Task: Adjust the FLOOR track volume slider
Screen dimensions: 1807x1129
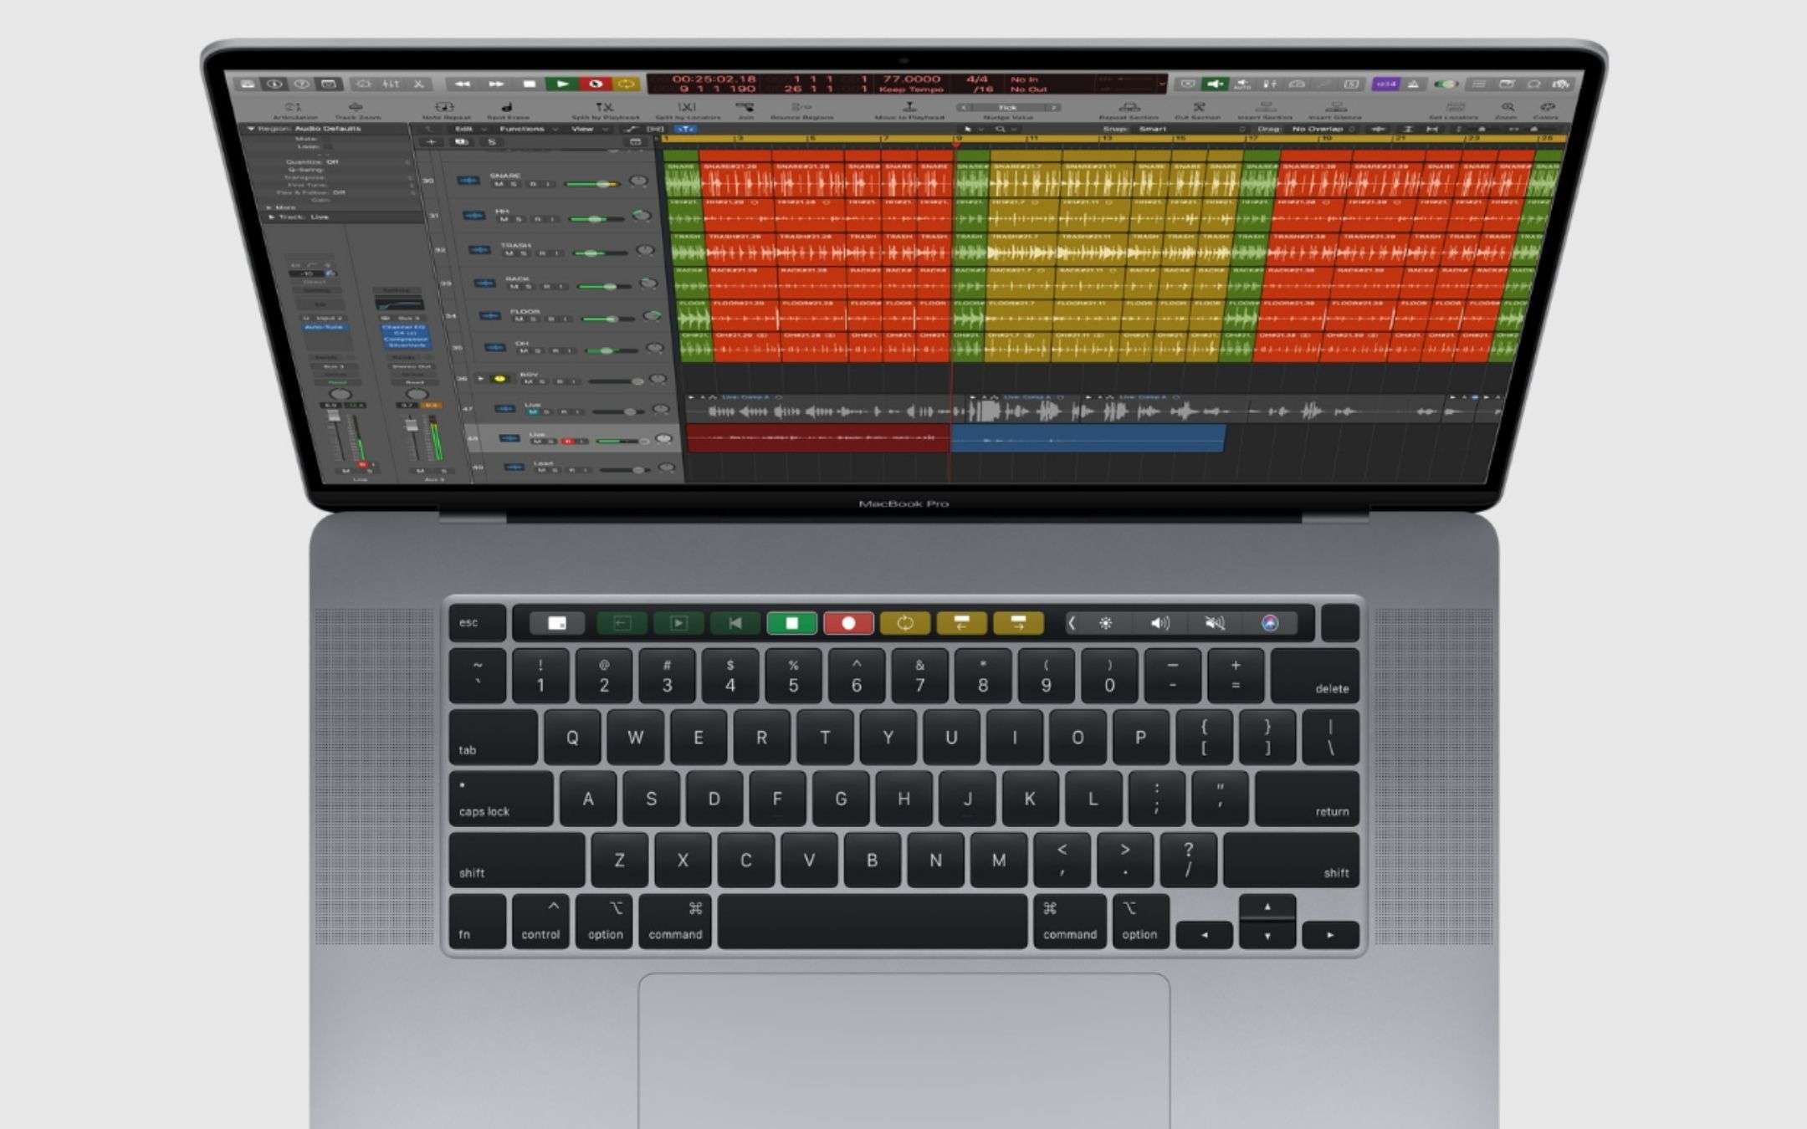Action: (610, 319)
